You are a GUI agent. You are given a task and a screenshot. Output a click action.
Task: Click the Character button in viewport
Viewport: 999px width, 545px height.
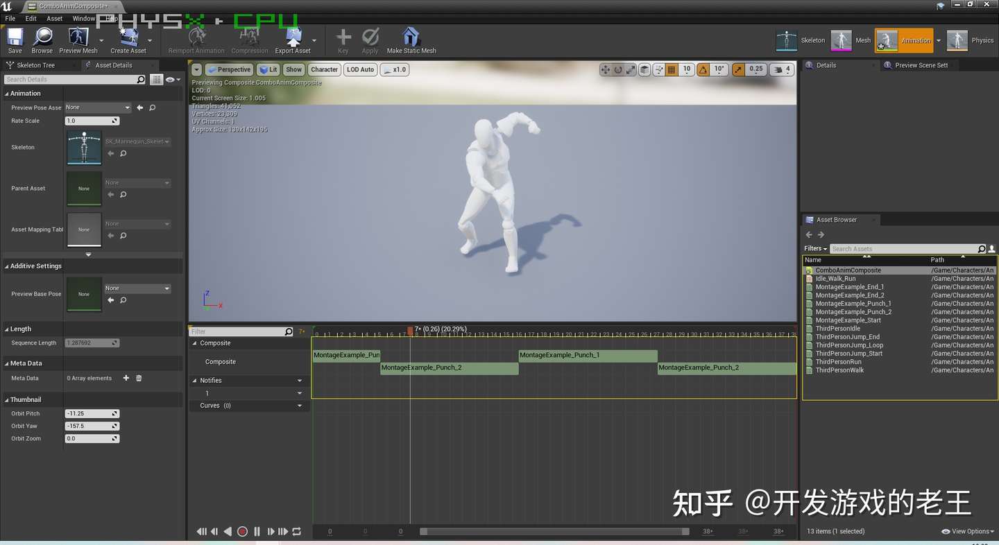(324, 69)
